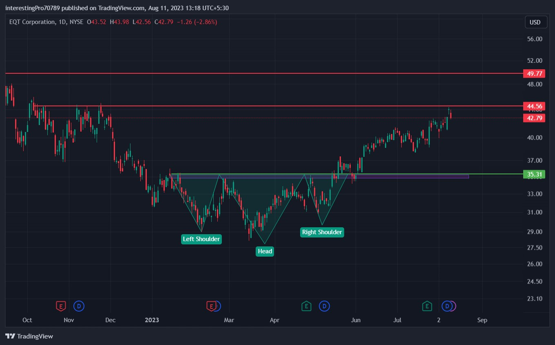Screen dimensions: 555x345
Task: Click the O43.52 open value
Action: pyautogui.click(x=97, y=22)
